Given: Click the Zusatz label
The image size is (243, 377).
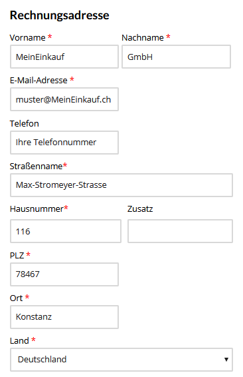Looking at the screenshot, I should (140, 209).
